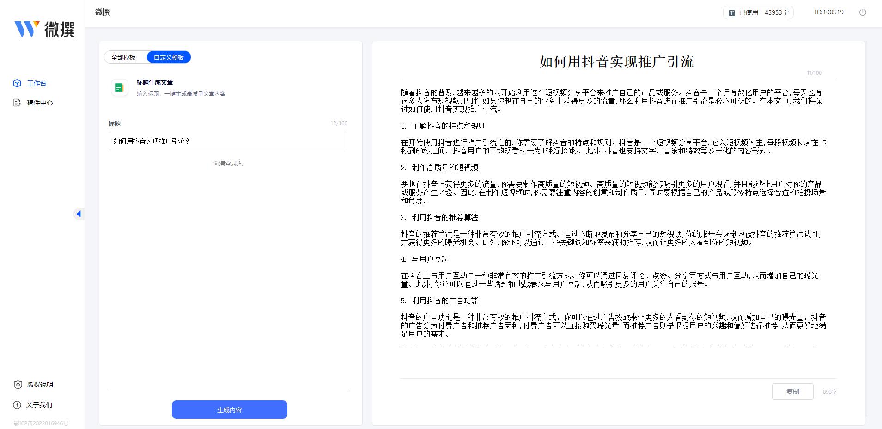Click the green 标题生成文章 template icon
Image resolution: width=882 pixels, height=429 pixels.
(x=119, y=87)
